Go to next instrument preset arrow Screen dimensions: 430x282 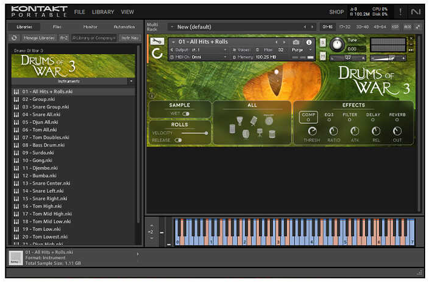284,42
